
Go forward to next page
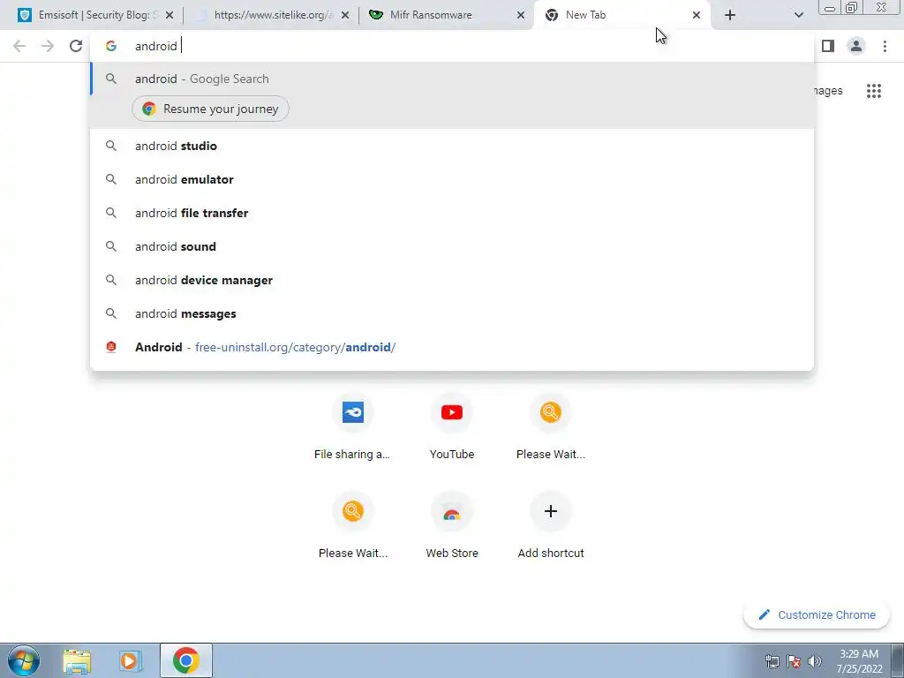(x=48, y=46)
